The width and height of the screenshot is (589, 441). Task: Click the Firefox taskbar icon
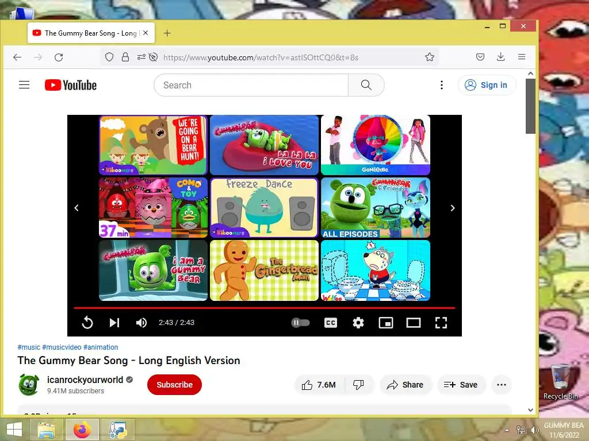(x=82, y=430)
